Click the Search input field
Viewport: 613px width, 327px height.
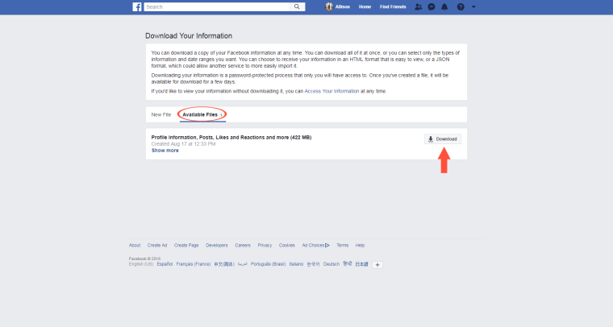point(217,6)
